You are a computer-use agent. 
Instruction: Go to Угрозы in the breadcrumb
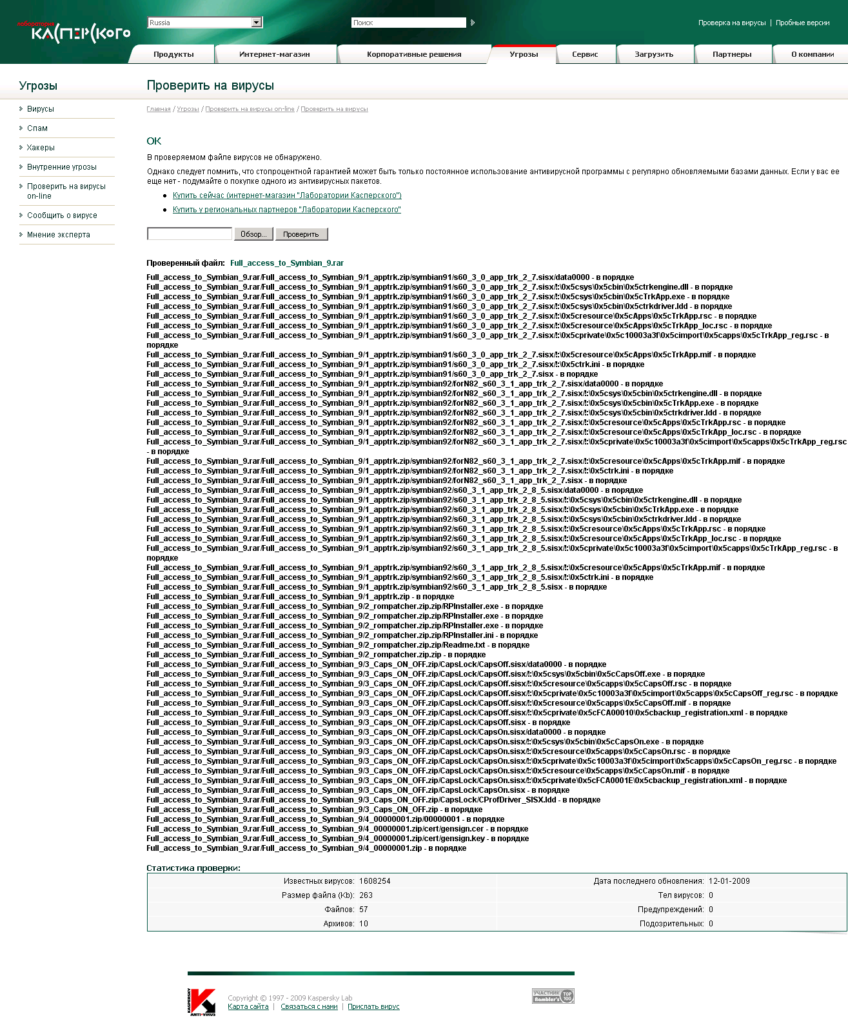point(188,109)
